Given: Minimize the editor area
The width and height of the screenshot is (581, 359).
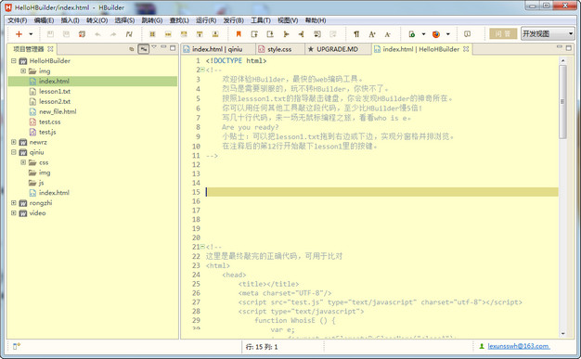Looking at the screenshot, I should [560, 47].
